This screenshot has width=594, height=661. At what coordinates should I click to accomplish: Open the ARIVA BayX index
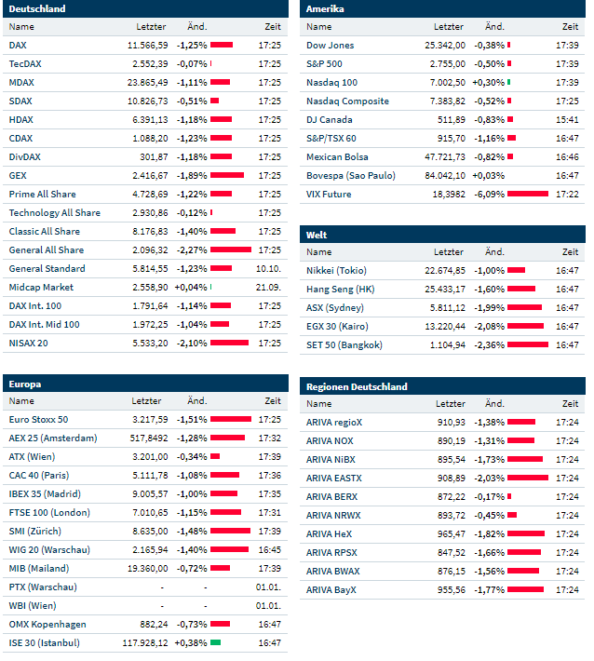331,589
